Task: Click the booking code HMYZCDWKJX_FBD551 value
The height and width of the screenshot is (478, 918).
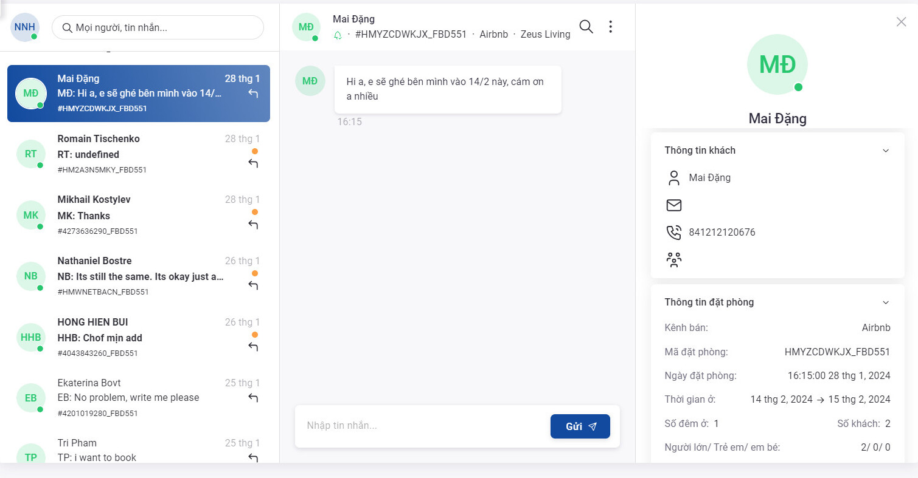Action: [838, 352]
